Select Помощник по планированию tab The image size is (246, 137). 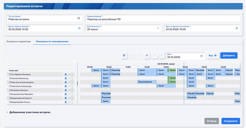[52, 42]
